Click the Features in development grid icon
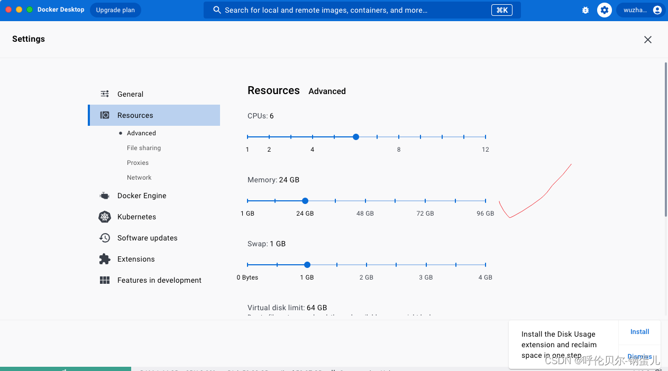The image size is (668, 371). 105,280
